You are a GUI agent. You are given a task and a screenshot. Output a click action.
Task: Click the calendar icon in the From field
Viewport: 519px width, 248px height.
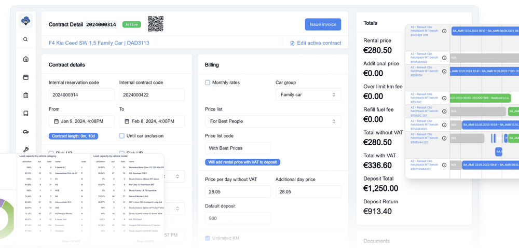coord(56,121)
